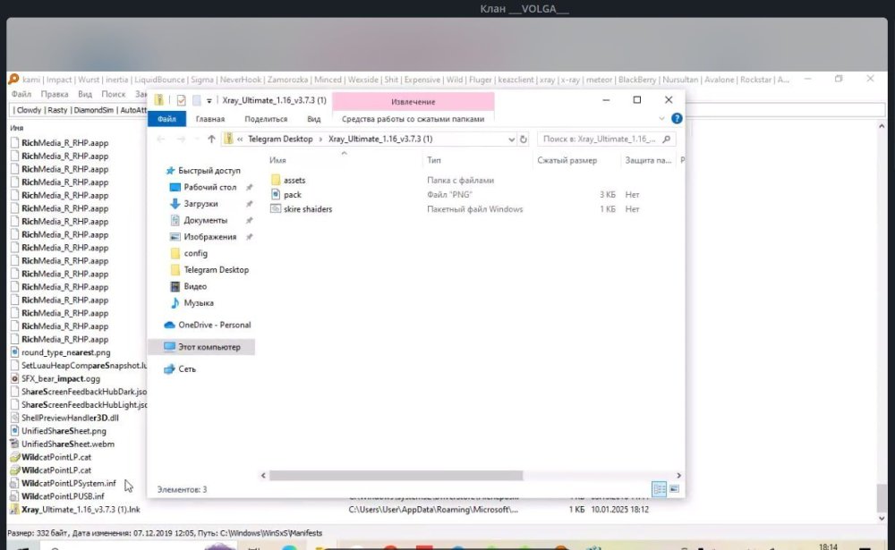Click the Explorer search input field

[x=598, y=140]
